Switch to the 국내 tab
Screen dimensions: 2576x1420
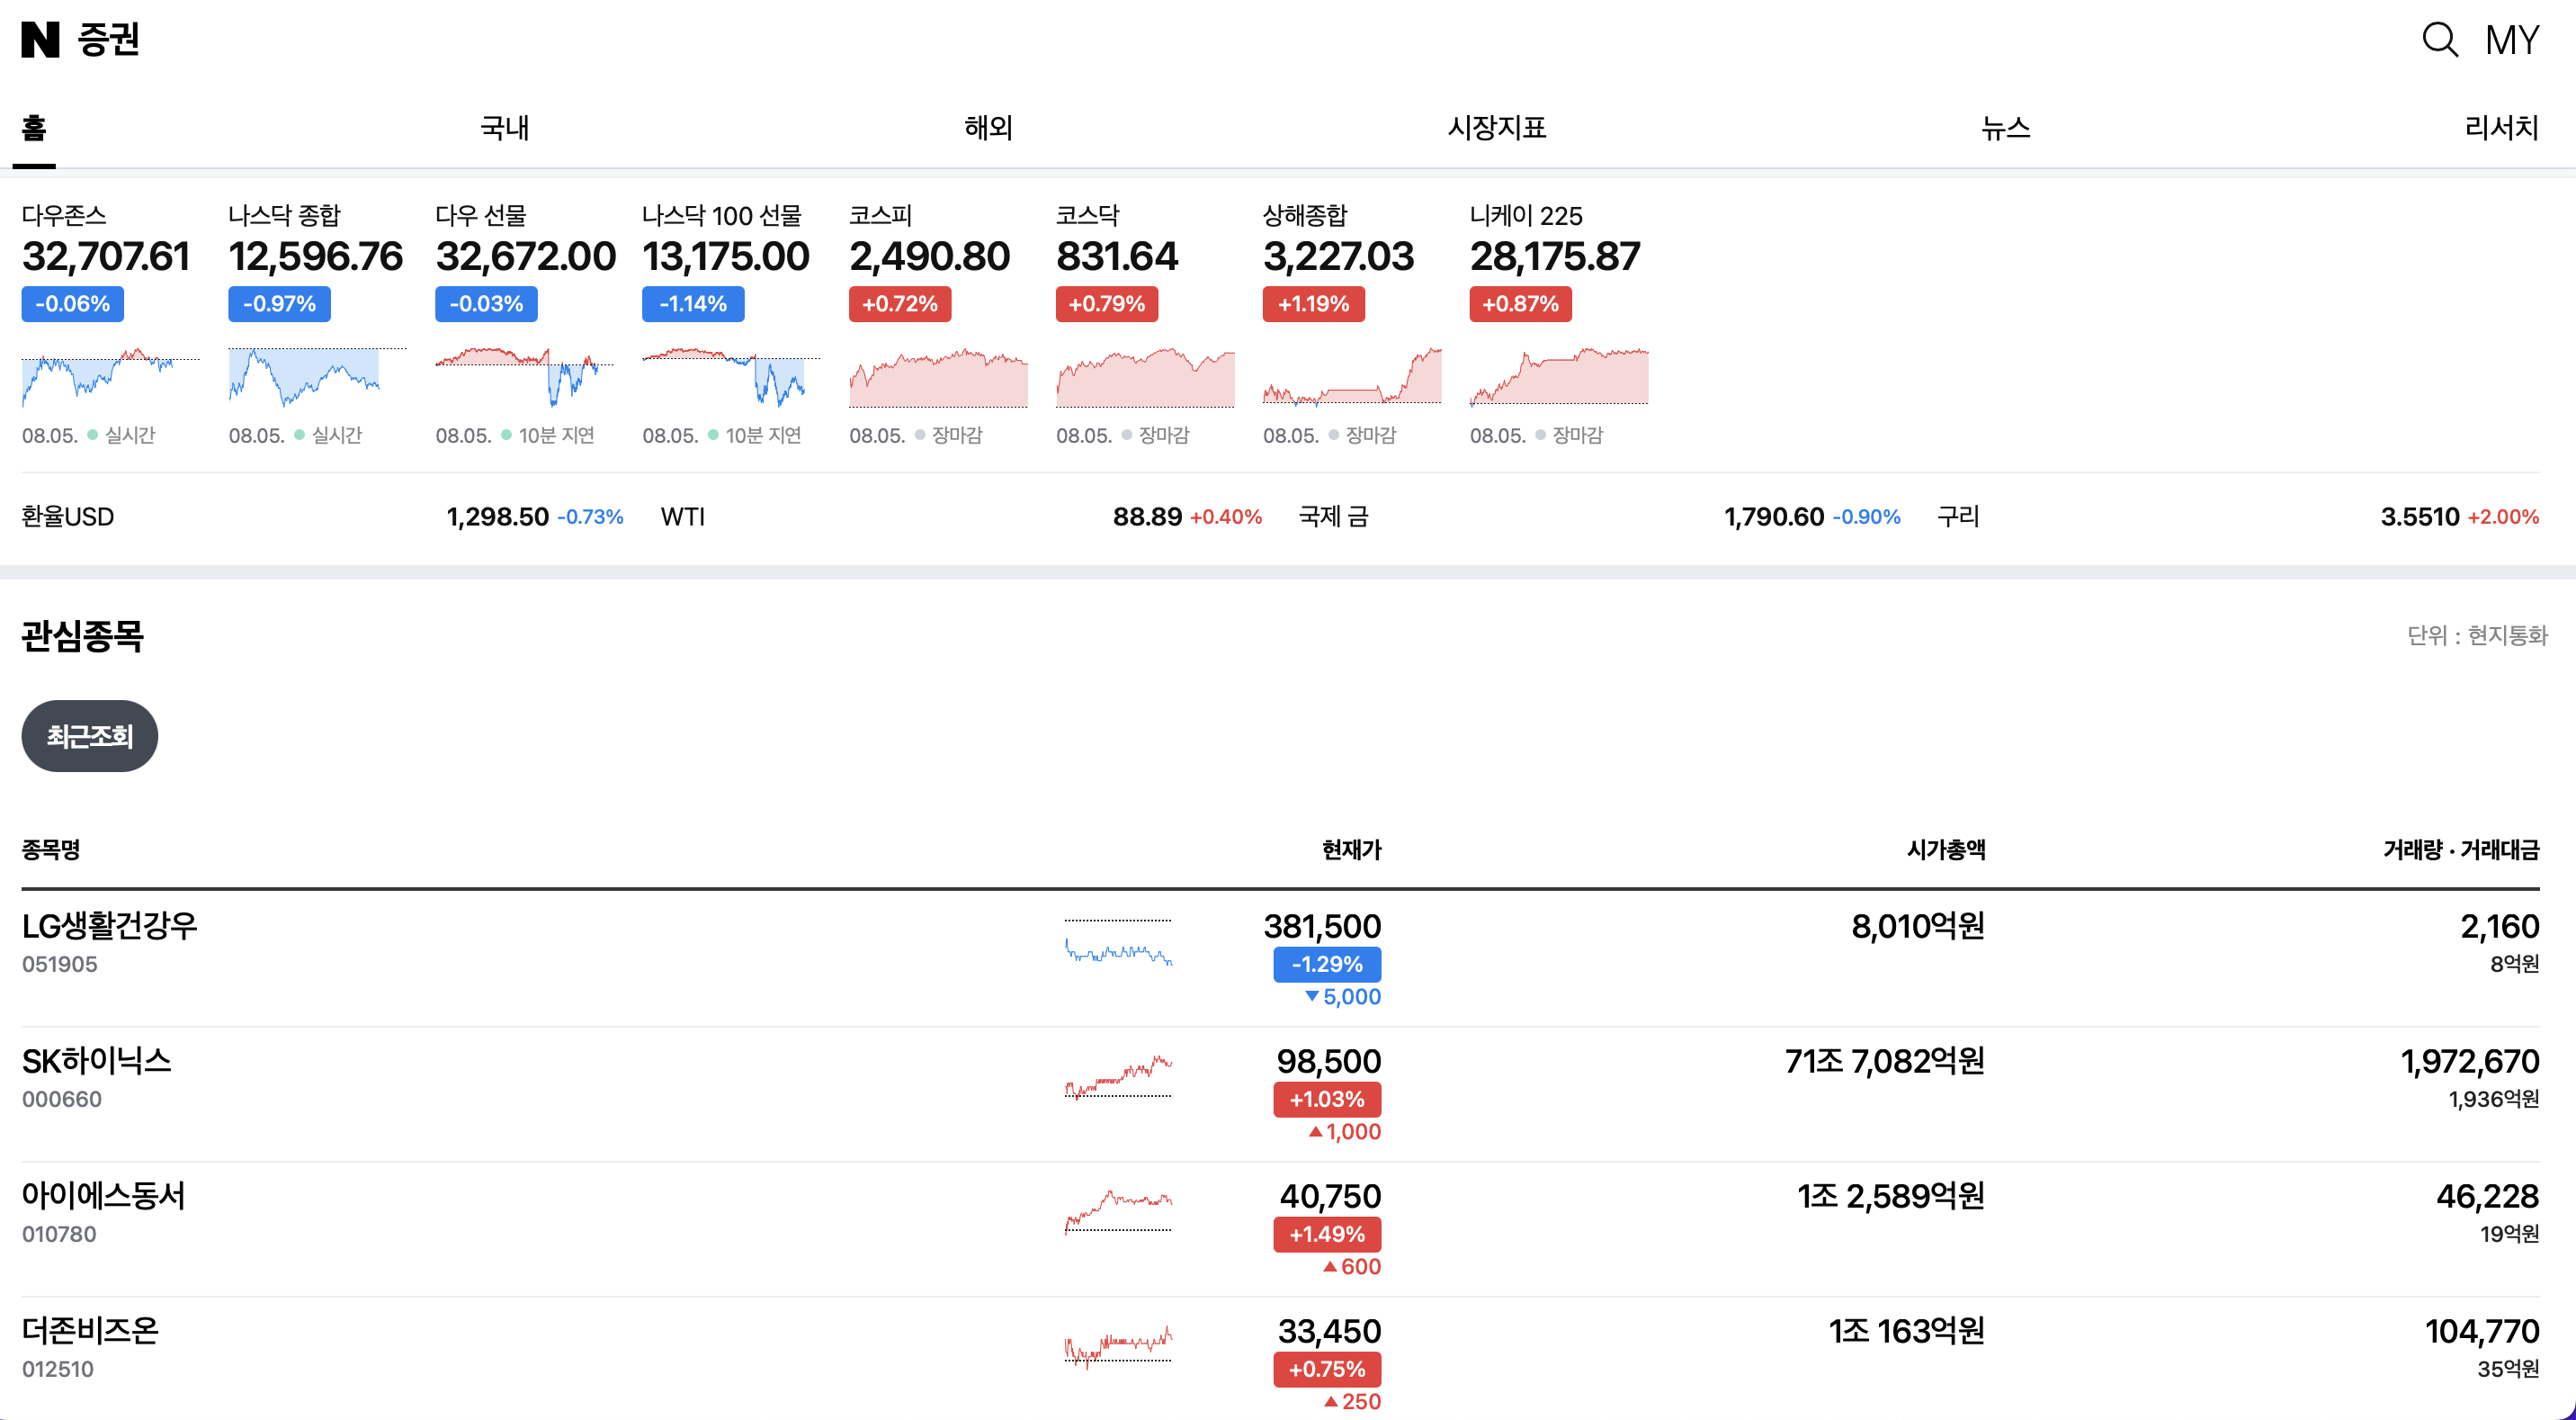pos(504,128)
